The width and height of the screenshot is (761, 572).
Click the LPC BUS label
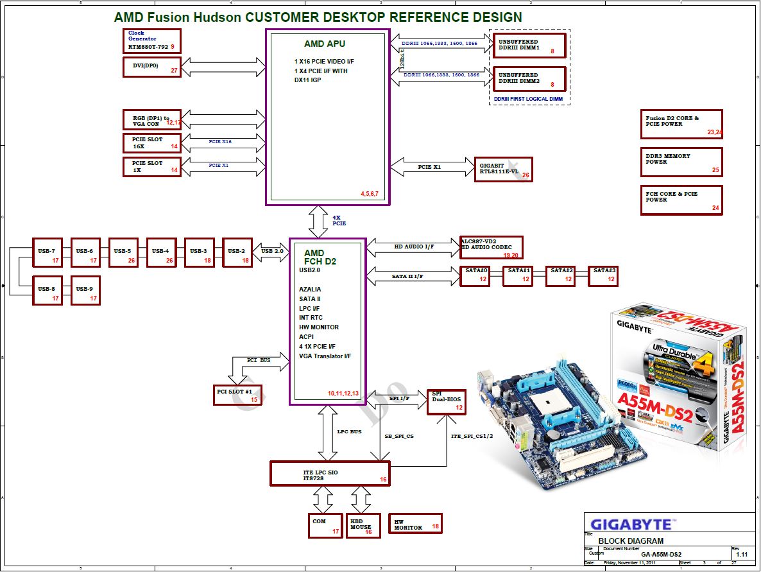coord(350,431)
